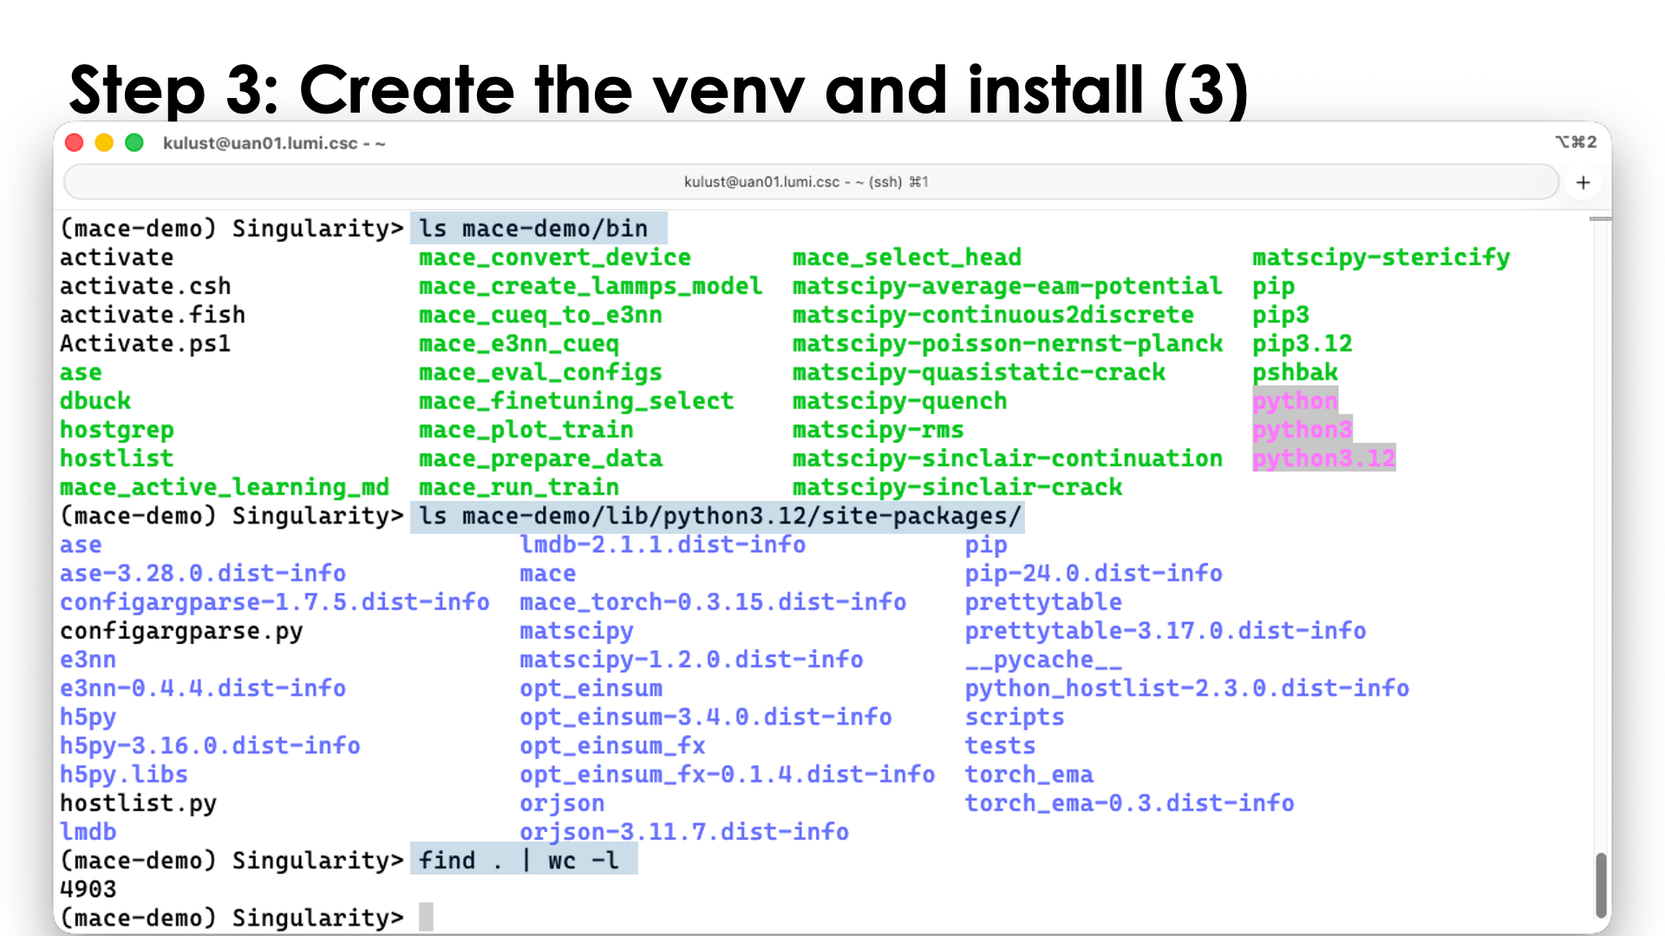Click the highlighted find . | wc -l command
The height and width of the screenshot is (936, 1665).
(522, 860)
